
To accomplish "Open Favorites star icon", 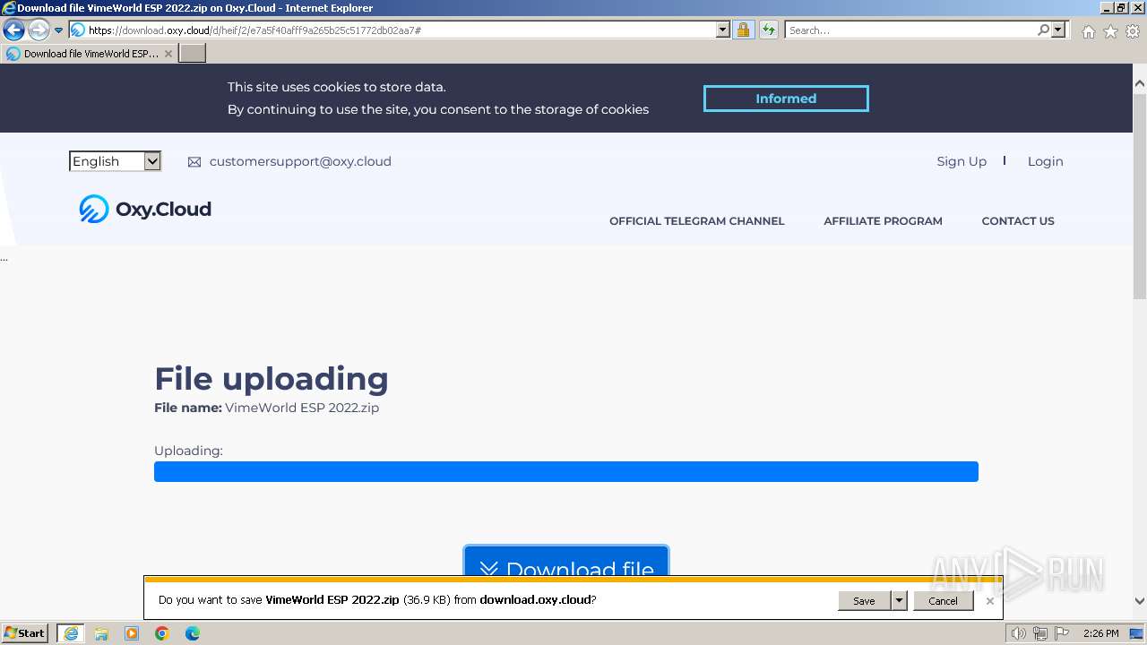I will pyautogui.click(x=1110, y=31).
